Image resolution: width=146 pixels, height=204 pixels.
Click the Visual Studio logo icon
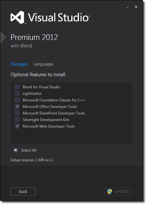17,17
